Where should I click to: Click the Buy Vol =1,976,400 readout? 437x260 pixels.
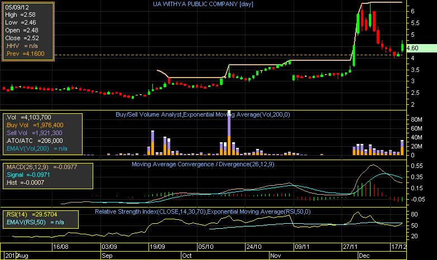coord(35,125)
